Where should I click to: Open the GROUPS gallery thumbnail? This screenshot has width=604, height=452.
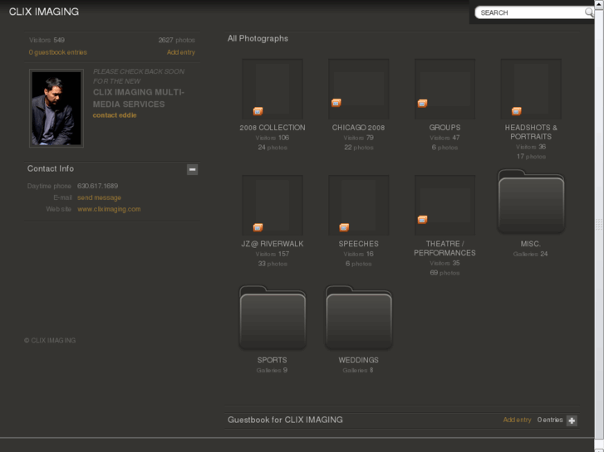pos(445,89)
